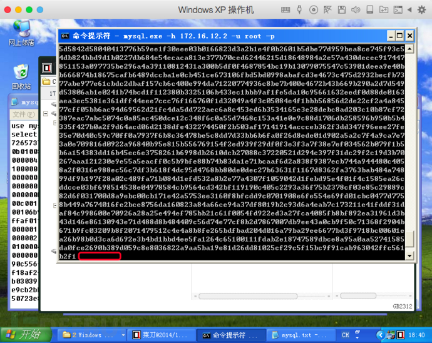Click the 'e9cb2b' line in notepad
Image resolution: width=432 pixels, height=343 pixels.
(24, 290)
